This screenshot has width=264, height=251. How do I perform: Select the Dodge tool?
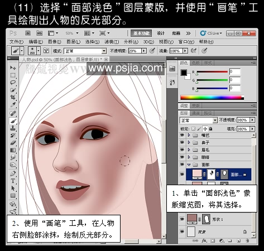(x=13, y=165)
